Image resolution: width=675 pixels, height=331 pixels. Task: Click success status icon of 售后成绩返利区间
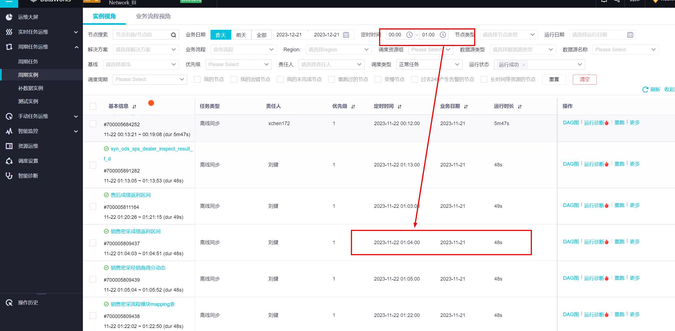point(106,195)
